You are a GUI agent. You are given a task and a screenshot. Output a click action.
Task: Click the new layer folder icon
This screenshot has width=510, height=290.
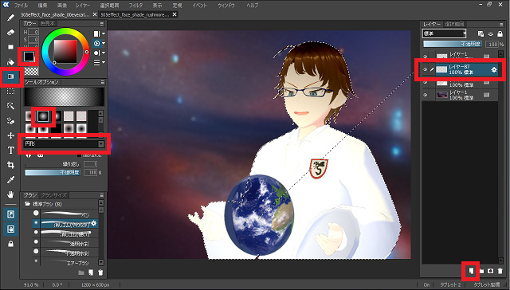coord(481,271)
